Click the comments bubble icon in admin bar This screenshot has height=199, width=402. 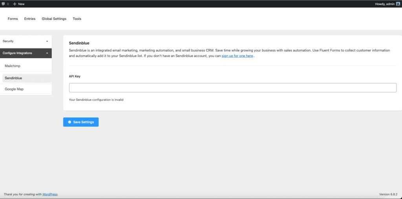click(3, 4)
